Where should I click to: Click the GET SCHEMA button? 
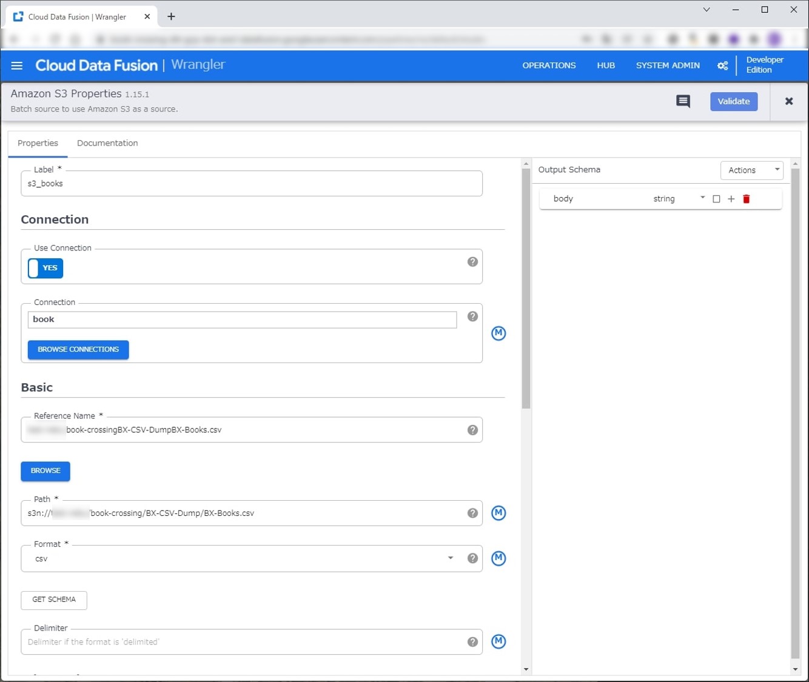coord(54,600)
